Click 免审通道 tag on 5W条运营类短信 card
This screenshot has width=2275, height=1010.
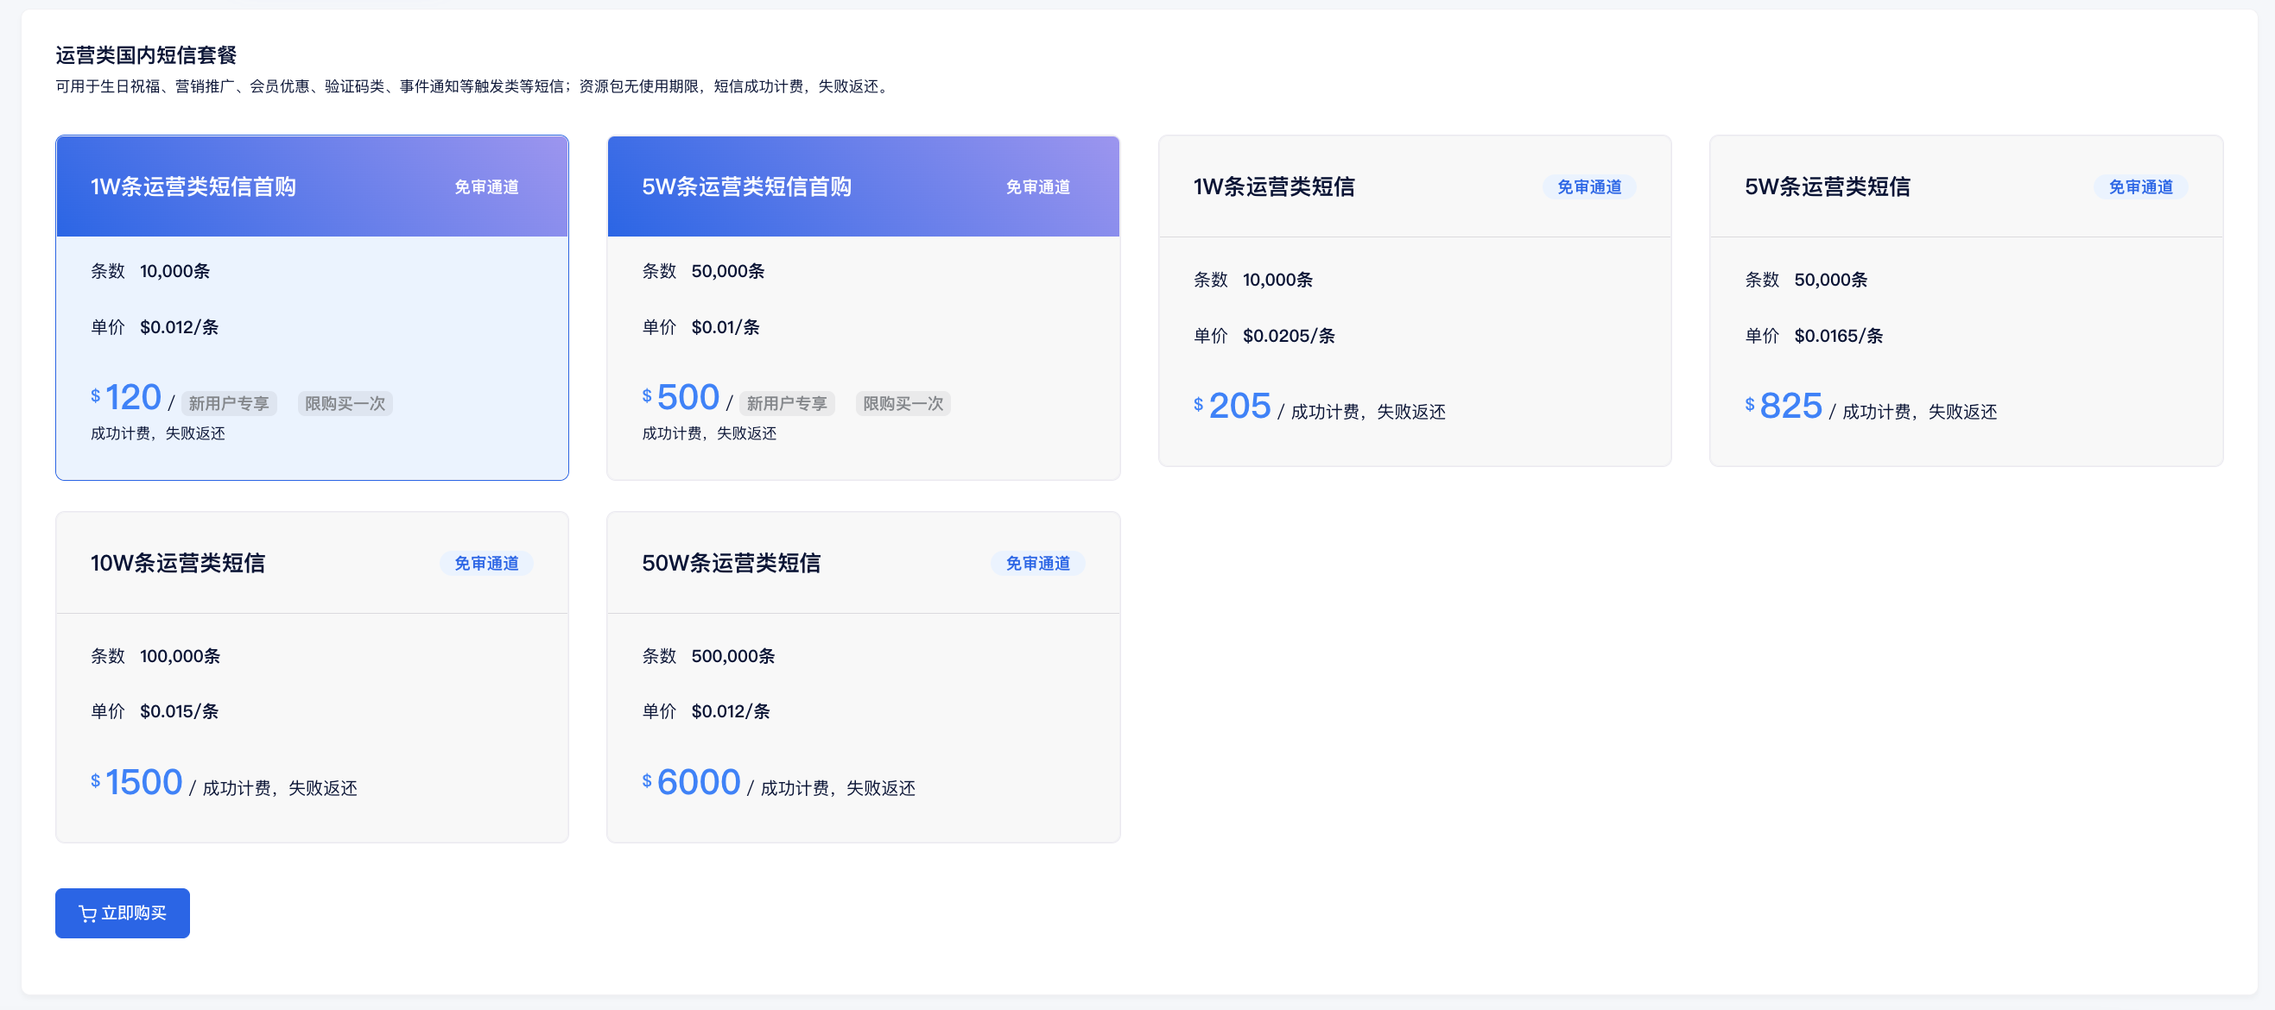tap(2140, 187)
